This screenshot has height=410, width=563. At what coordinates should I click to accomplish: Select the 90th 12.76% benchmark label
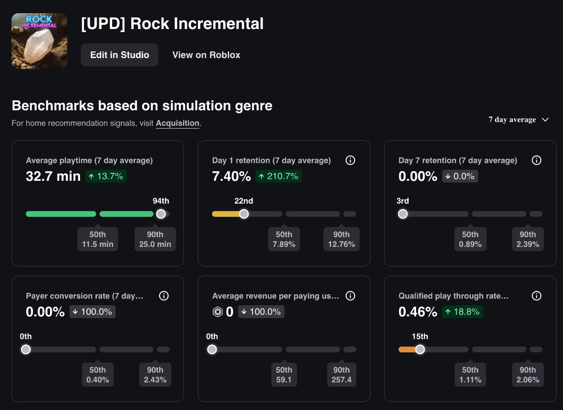341,239
